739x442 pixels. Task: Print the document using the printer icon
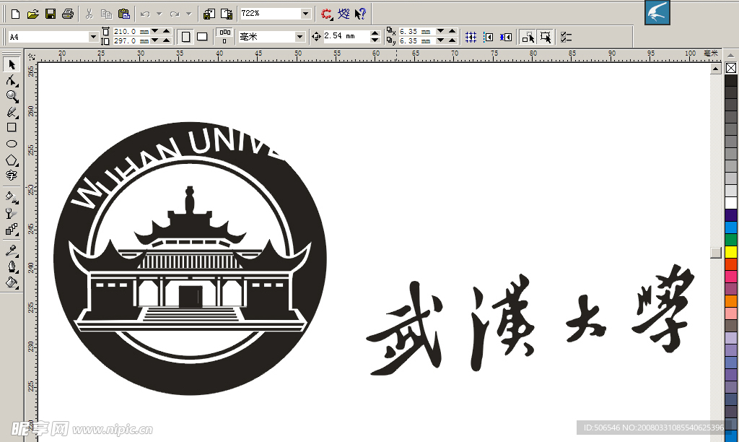68,14
